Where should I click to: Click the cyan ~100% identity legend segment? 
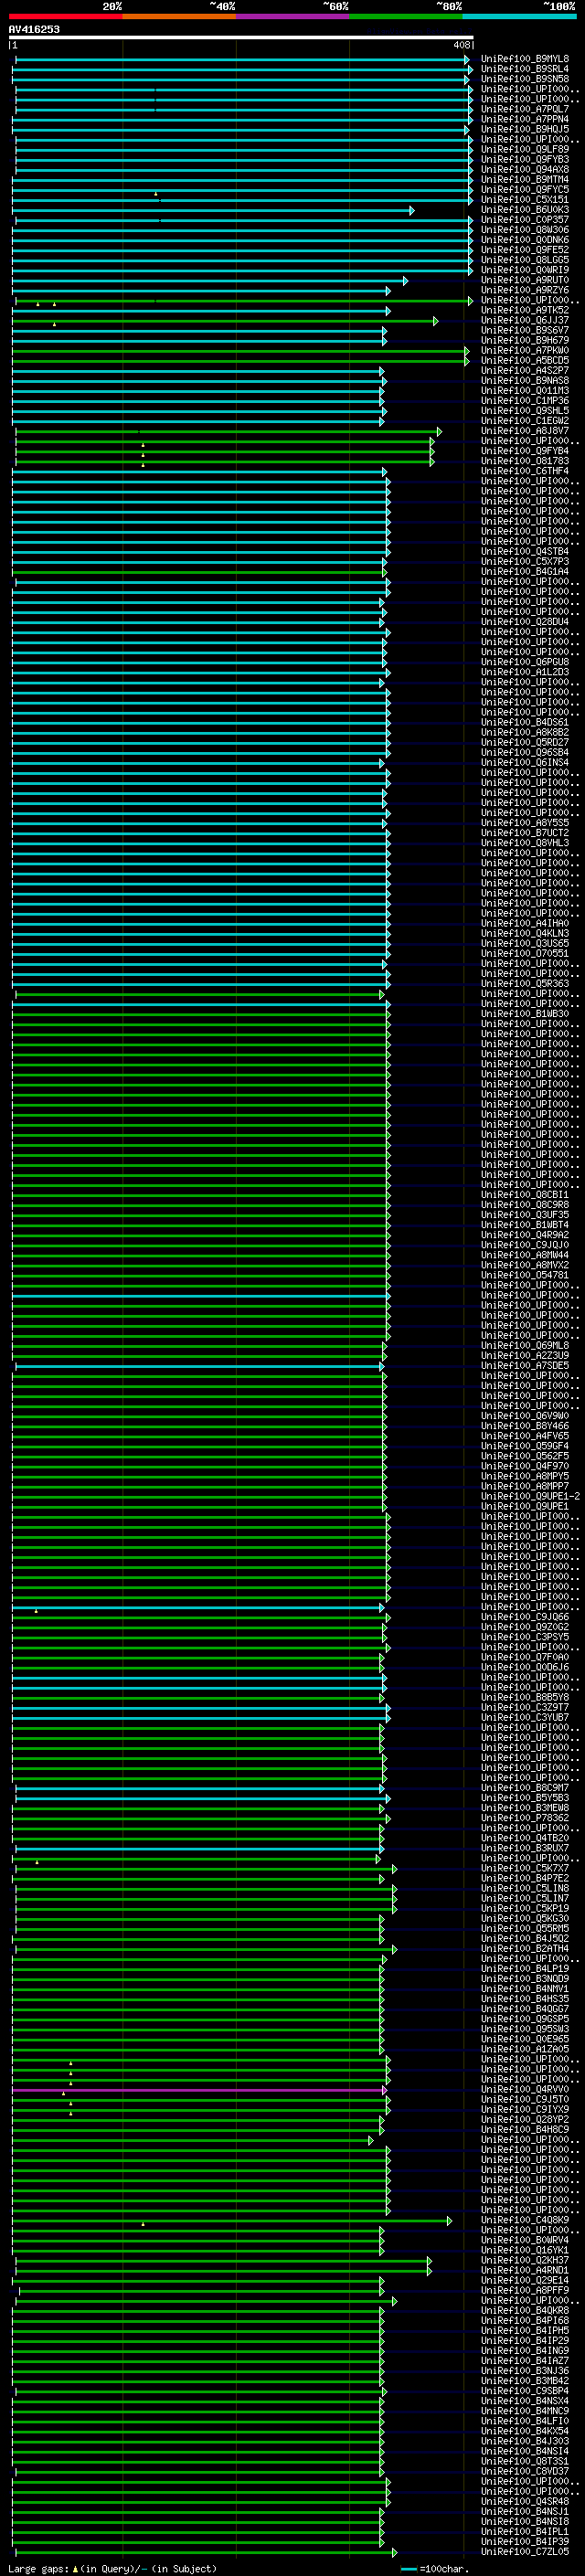[x=519, y=16]
